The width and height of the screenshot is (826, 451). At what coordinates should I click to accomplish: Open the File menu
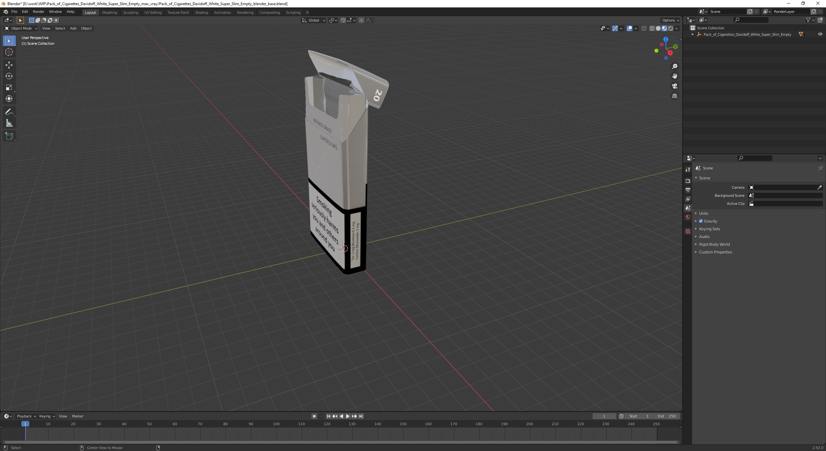click(x=14, y=12)
